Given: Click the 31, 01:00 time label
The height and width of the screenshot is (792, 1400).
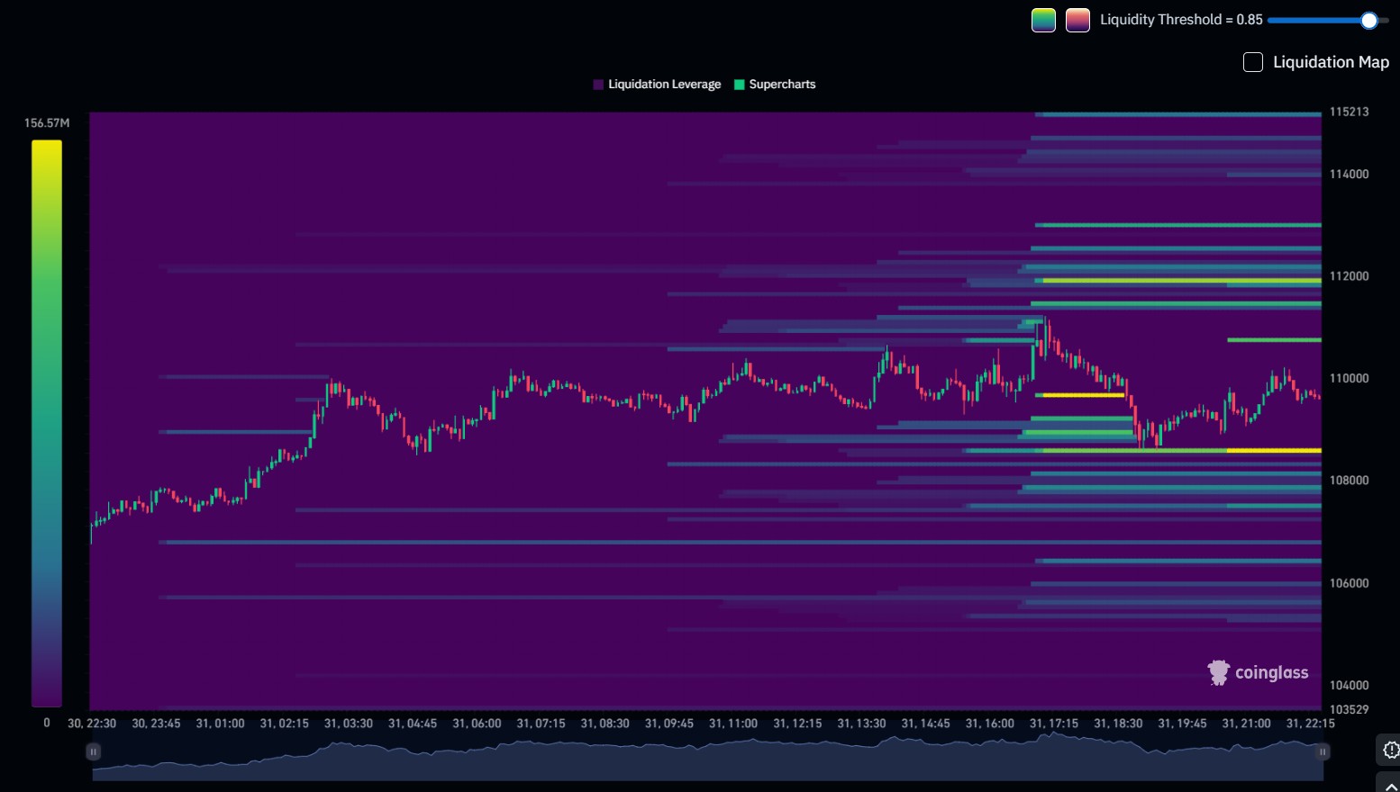Looking at the screenshot, I should [220, 724].
